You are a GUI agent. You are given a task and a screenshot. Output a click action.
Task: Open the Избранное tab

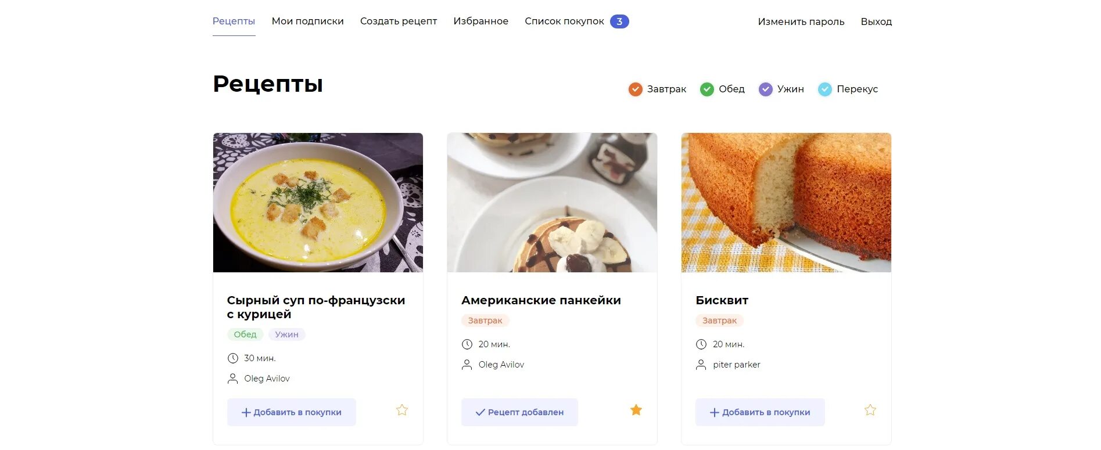(481, 21)
